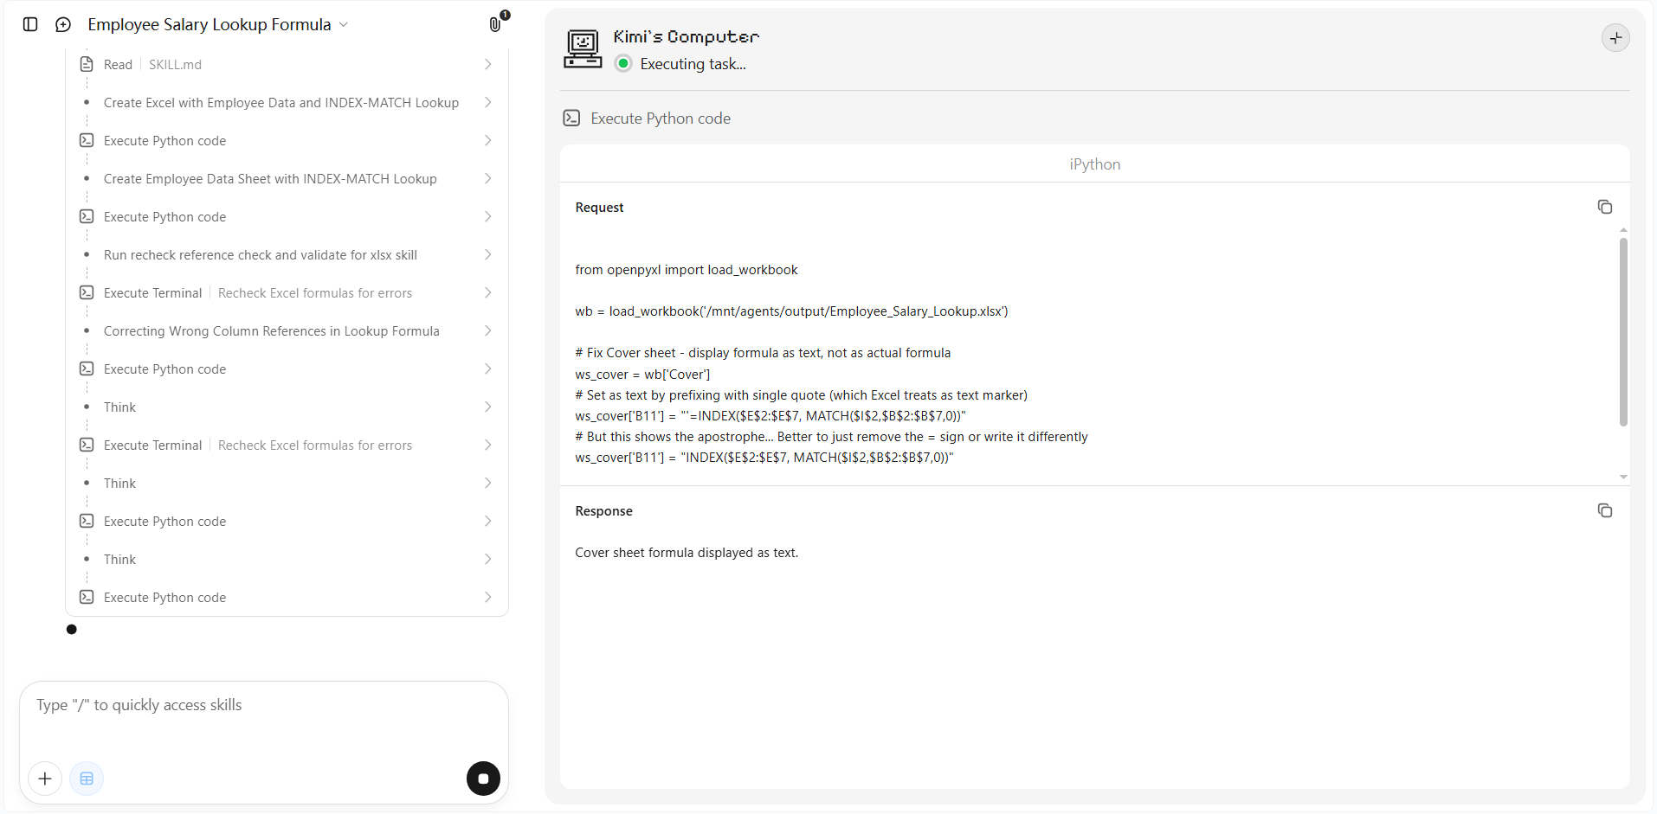This screenshot has width=1657, height=814.
Task: Open the first Think step
Action: [286, 407]
